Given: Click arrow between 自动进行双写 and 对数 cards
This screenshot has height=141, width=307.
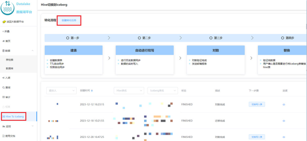Looking at the screenshot, I should tap(180, 58).
